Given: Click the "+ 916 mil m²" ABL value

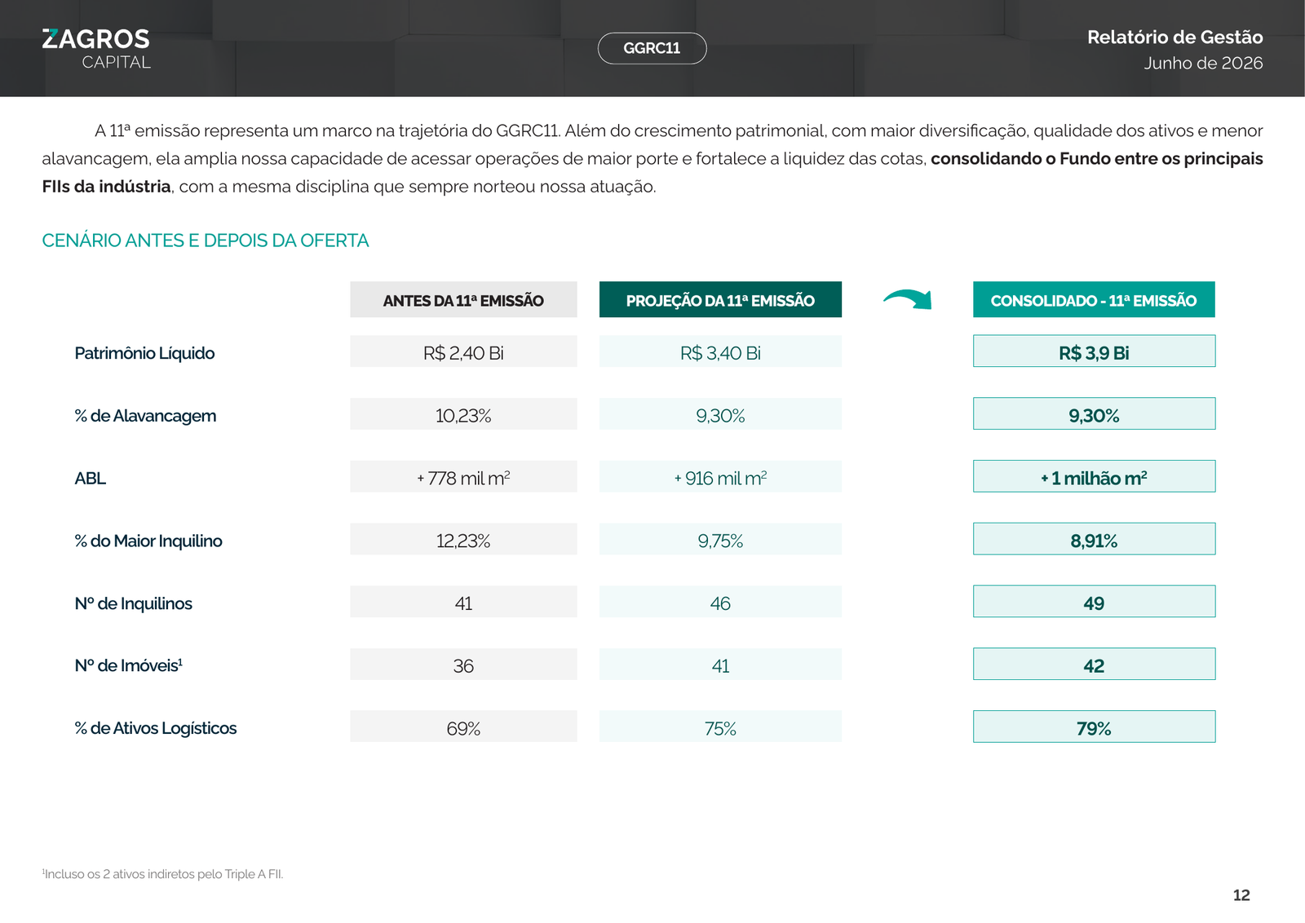Looking at the screenshot, I should [x=720, y=478].
